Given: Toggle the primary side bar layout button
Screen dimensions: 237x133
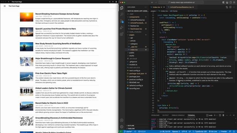Looking at the screenshot, I should point(224,3).
